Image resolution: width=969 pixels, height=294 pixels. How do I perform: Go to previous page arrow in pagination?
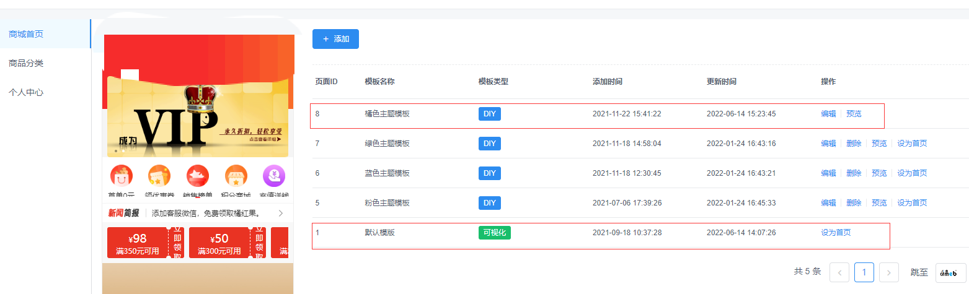coord(839,272)
